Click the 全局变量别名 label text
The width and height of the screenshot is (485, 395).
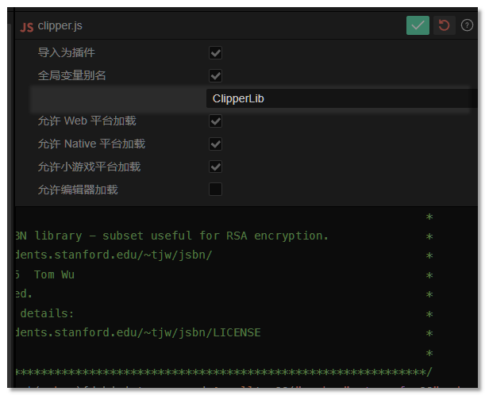coord(72,75)
